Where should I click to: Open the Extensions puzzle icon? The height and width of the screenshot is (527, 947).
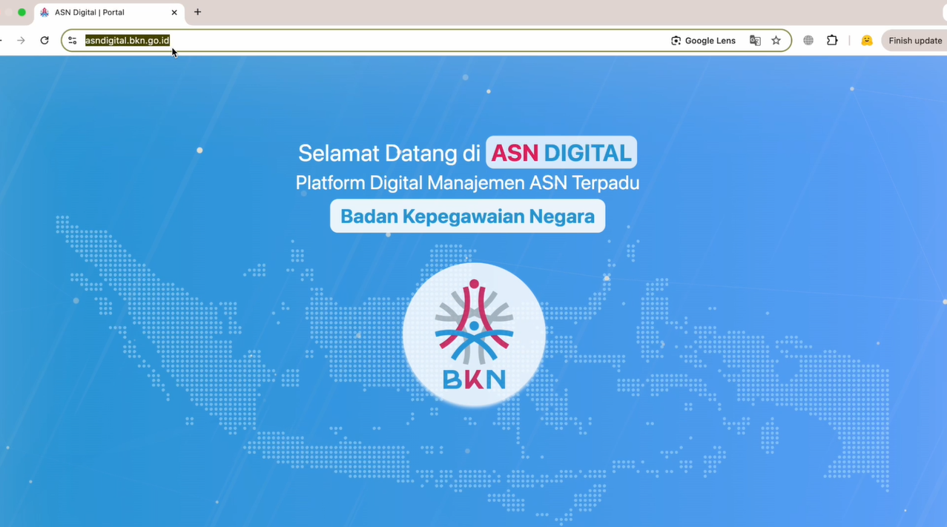(x=832, y=41)
